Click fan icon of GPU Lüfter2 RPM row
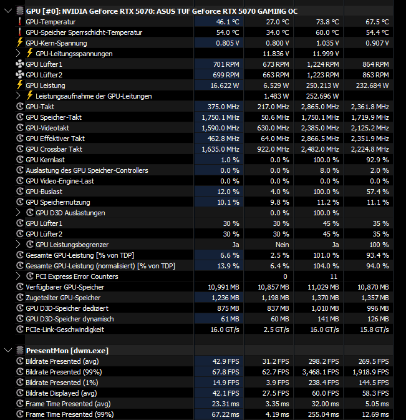The width and height of the screenshot is (406, 420). coord(20,75)
